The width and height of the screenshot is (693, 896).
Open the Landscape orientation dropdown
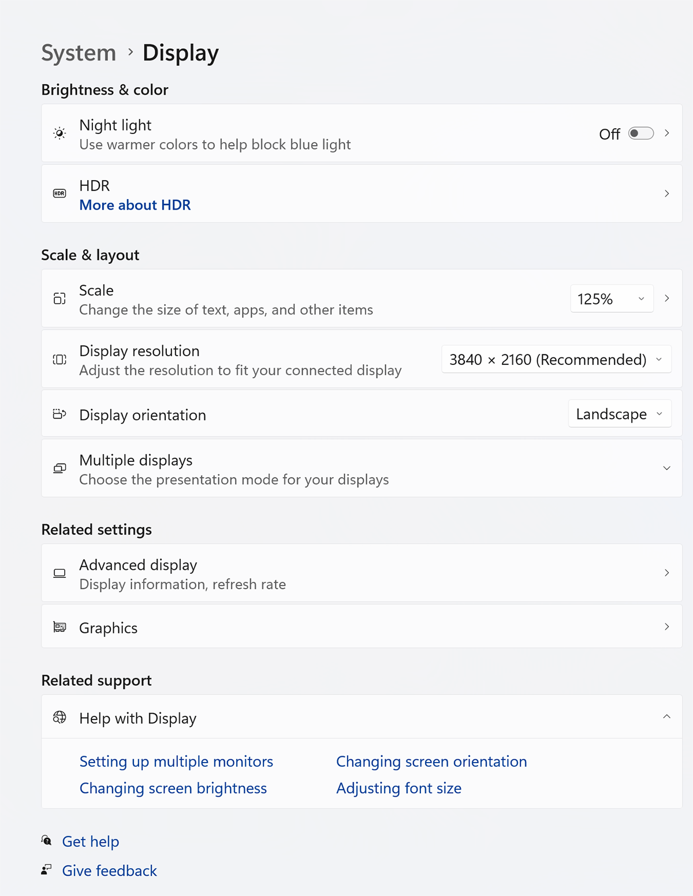(x=620, y=414)
